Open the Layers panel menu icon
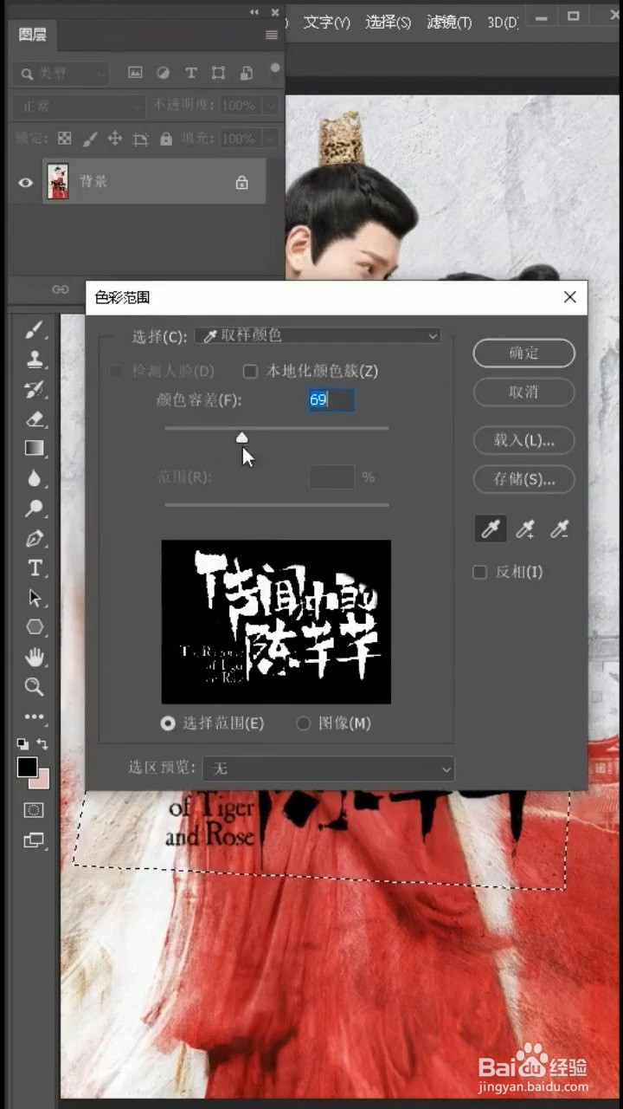The width and height of the screenshot is (623, 1109). point(272,35)
